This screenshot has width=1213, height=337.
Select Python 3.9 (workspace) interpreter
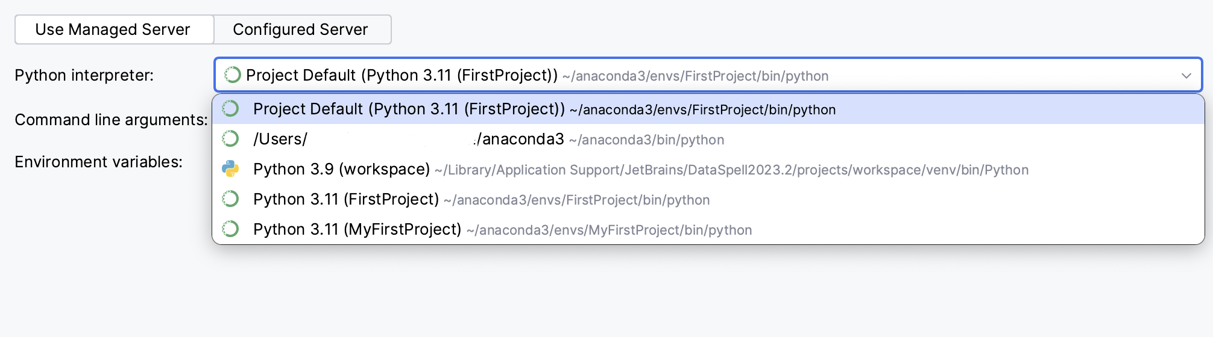(341, 169)
